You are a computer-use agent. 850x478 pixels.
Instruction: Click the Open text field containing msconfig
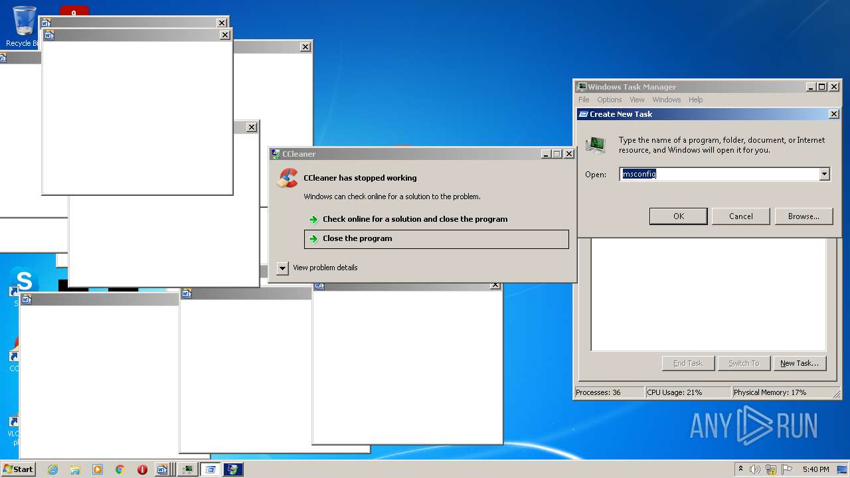[719, 175]
